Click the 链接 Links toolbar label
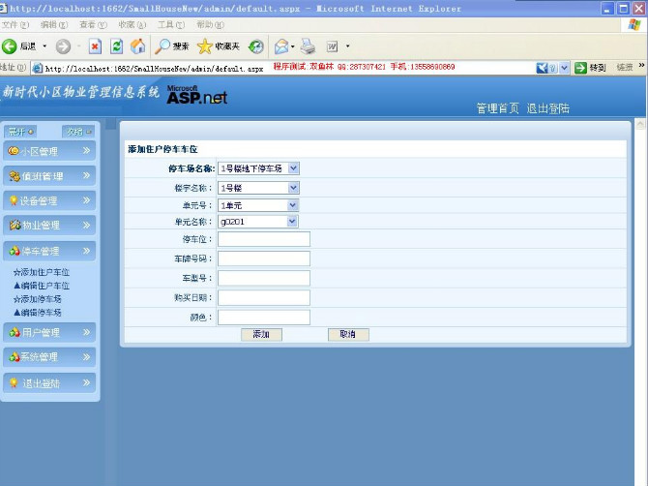This screenshot has height=486, width=648. [x=625, y=68]
